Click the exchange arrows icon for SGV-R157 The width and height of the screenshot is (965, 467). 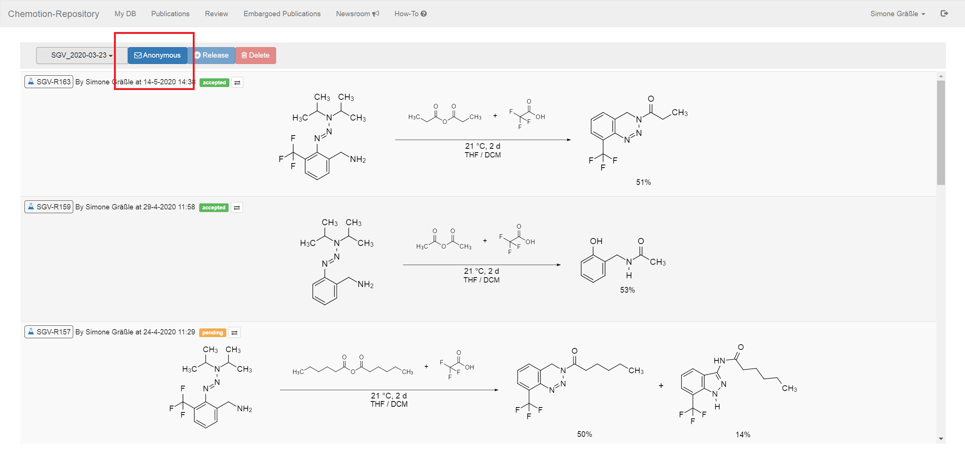click(x=234, y=333)
